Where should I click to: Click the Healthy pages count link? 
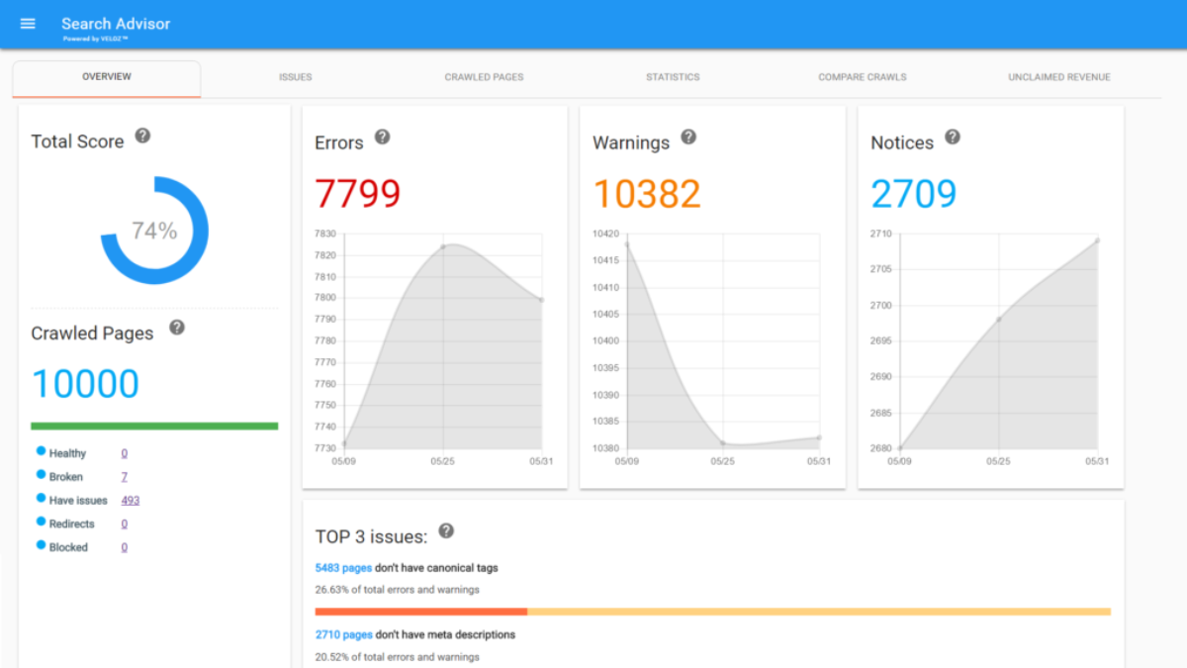click(x=125, y=453)
